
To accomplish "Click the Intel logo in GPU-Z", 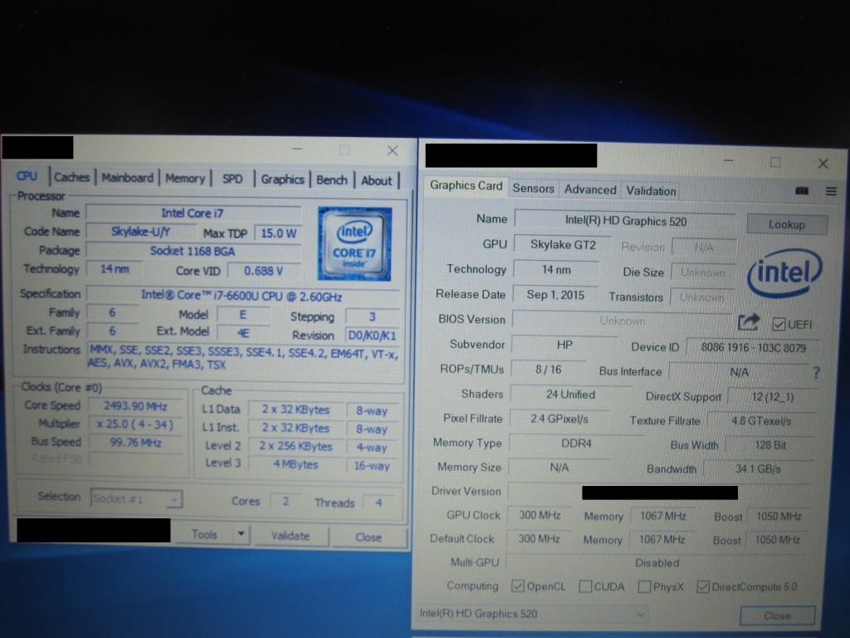I will click(784, 272).
